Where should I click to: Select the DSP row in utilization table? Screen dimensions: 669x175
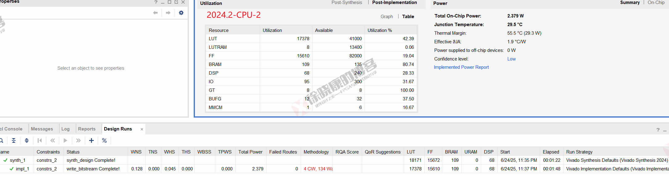(x=312, y=73)
